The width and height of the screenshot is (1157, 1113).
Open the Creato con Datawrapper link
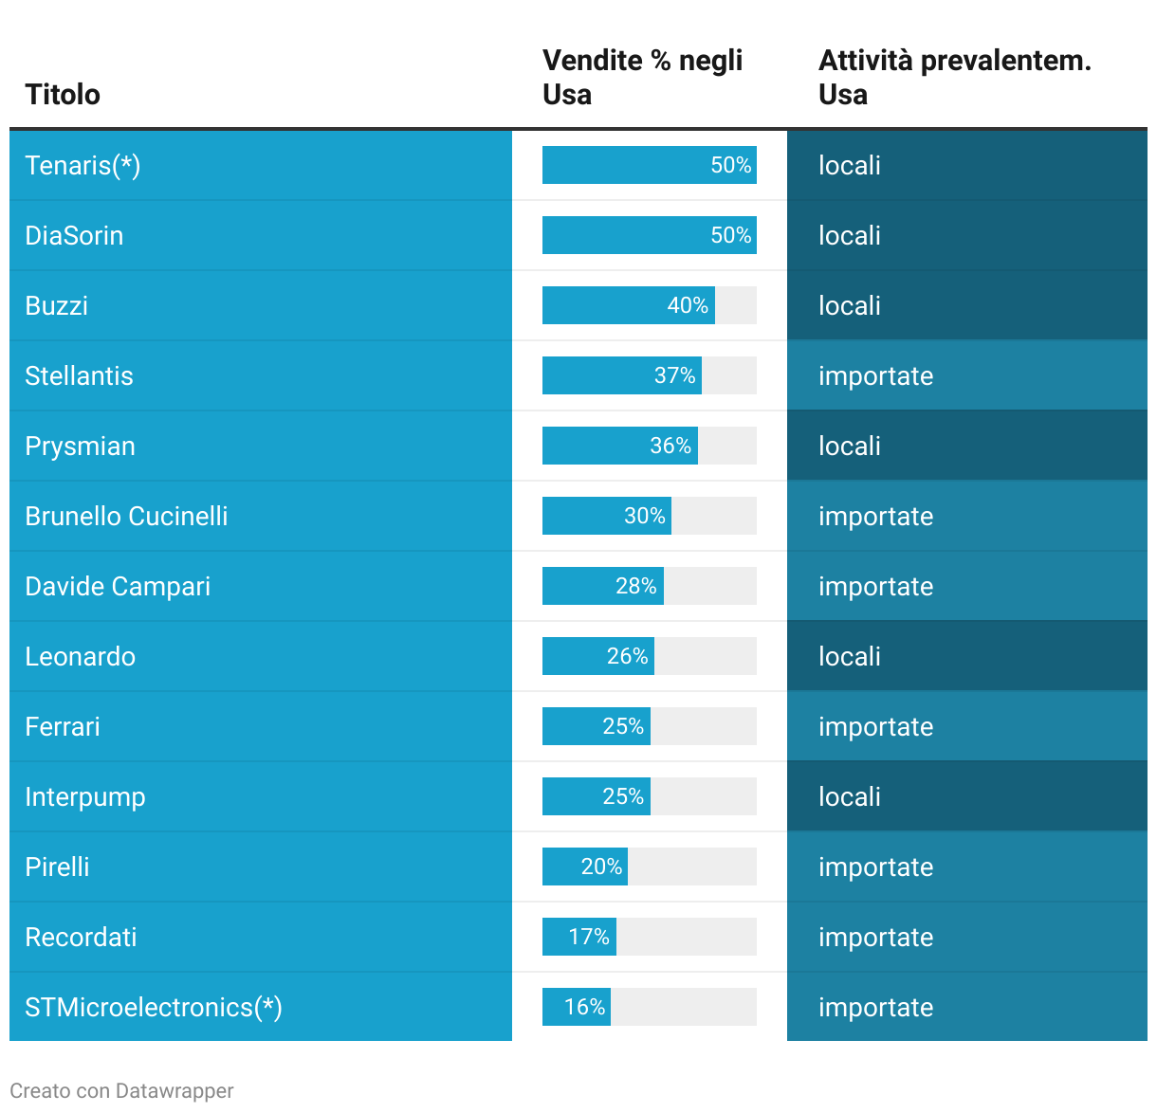click(x=121, y=1091)
